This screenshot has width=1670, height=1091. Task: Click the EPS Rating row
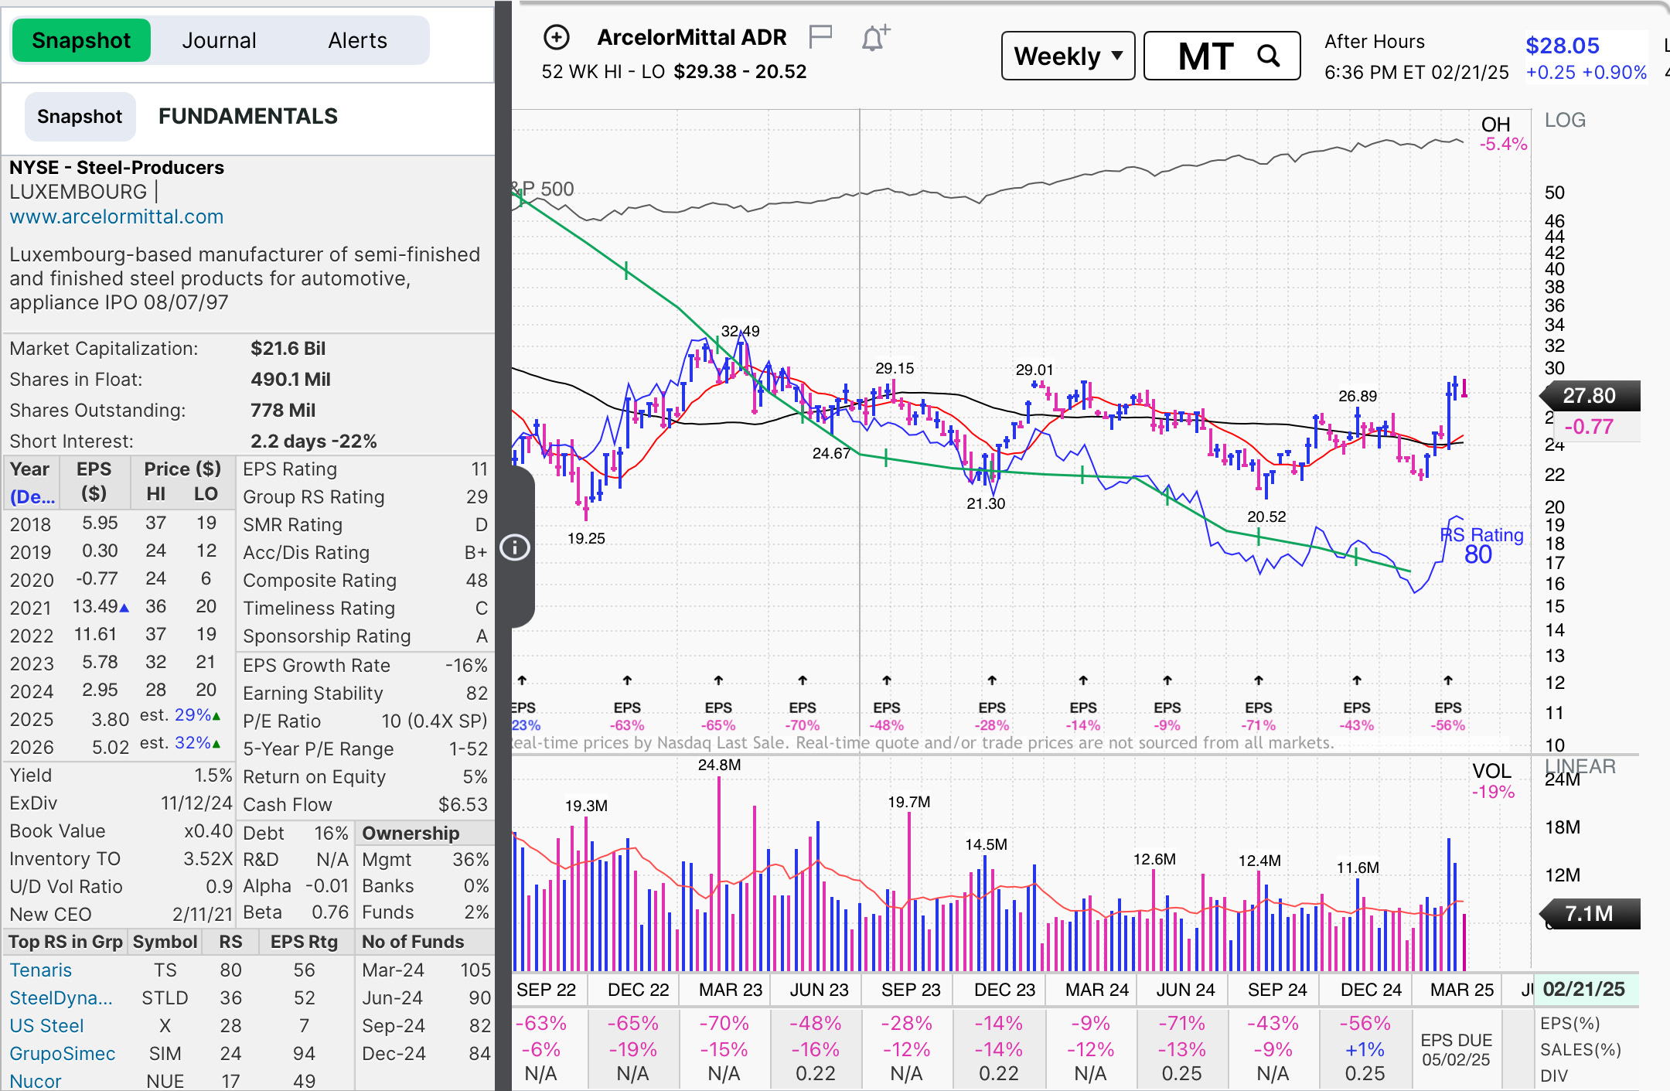point(365,469)
